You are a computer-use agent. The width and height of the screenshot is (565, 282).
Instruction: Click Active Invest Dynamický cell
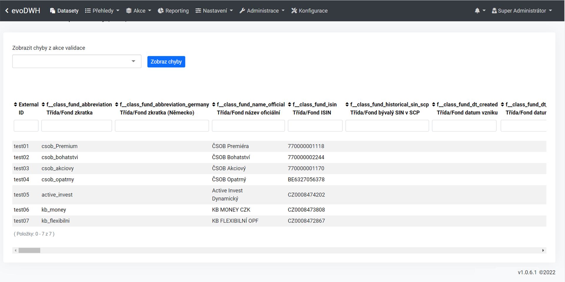pyautogui.click(x=227, y=194)
